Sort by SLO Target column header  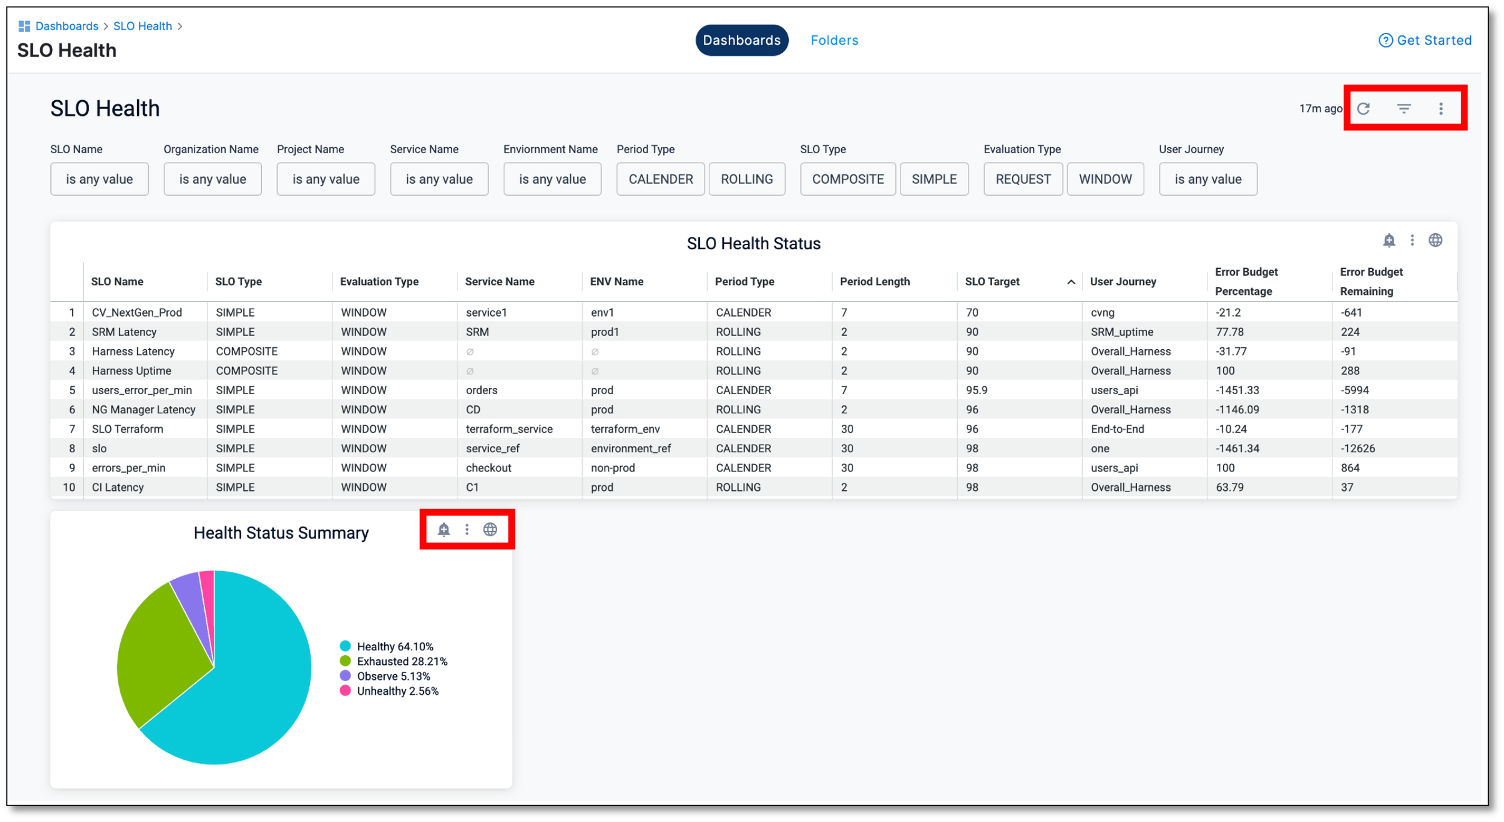tap(992, 281)
